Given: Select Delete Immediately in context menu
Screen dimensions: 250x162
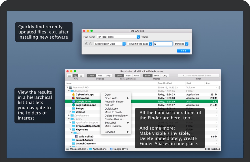Looking at the screenshot, I should [116, 116].
